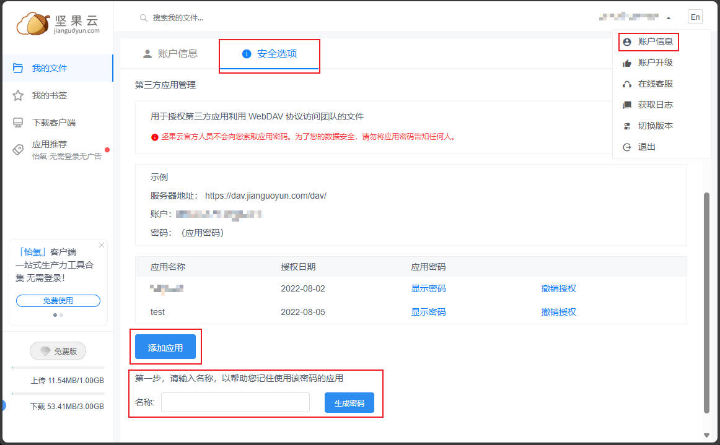Select the 安全选项 tab

pos(270,54)
